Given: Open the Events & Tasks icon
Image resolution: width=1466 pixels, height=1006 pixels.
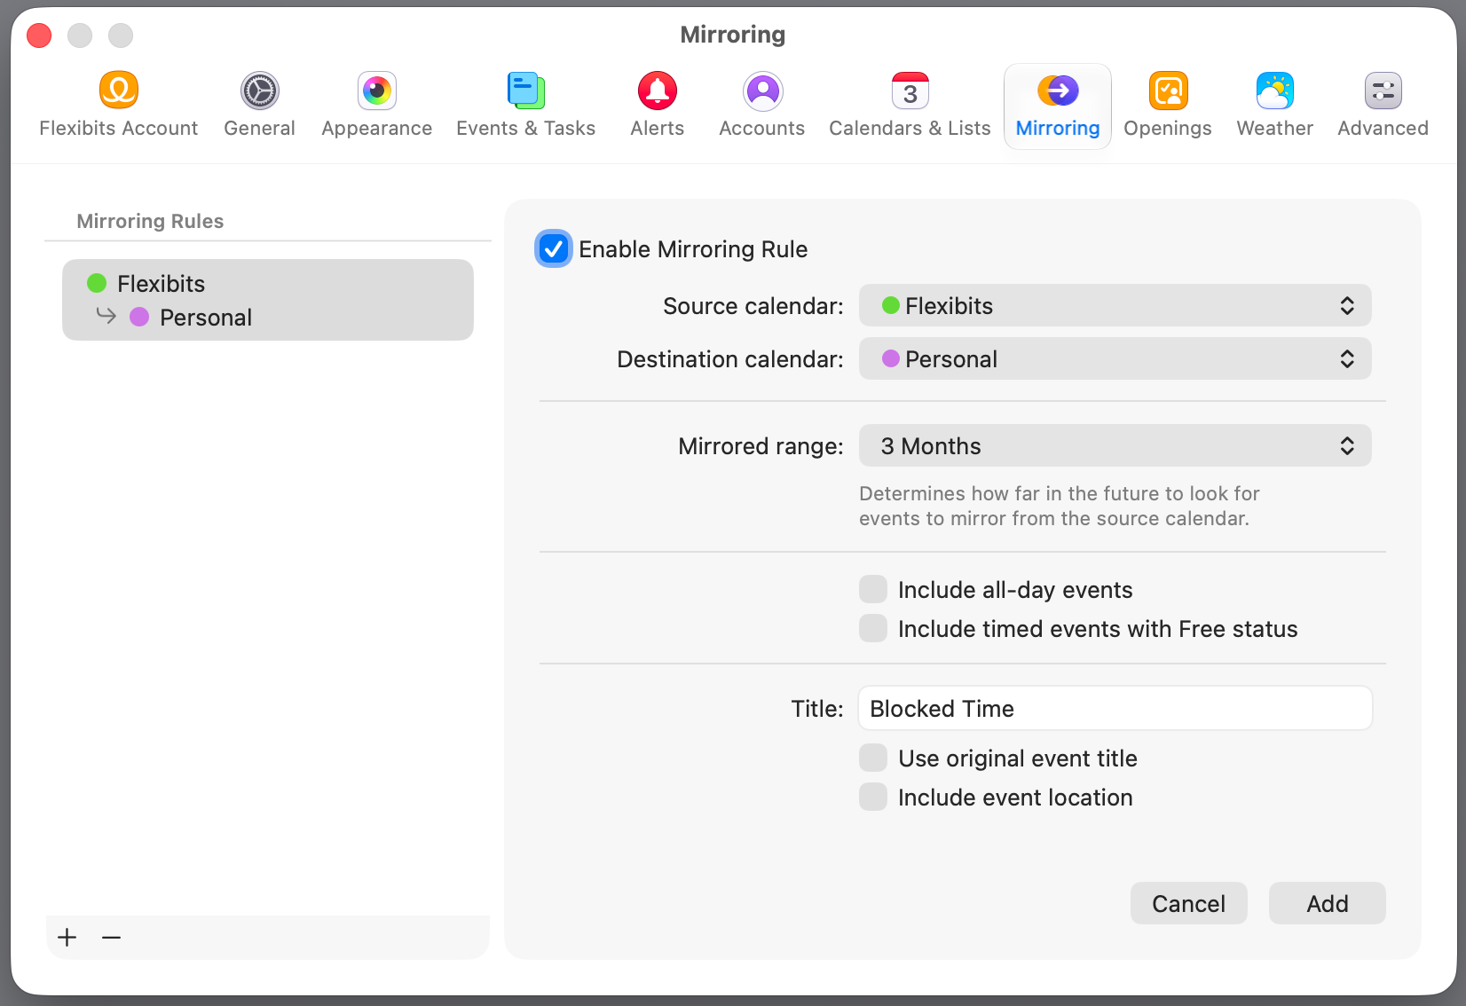Looking at the screenshot, I should pyautogui.click(x=526, y=90).
